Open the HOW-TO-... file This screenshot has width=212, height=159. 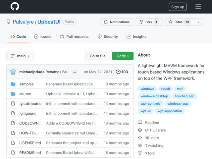pyautogui.click(x=29, y=133)
